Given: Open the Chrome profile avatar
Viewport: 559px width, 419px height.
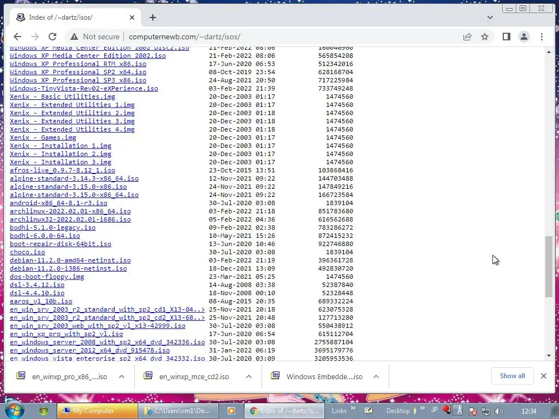Looking at the screenshot, I should click(524, 37).
